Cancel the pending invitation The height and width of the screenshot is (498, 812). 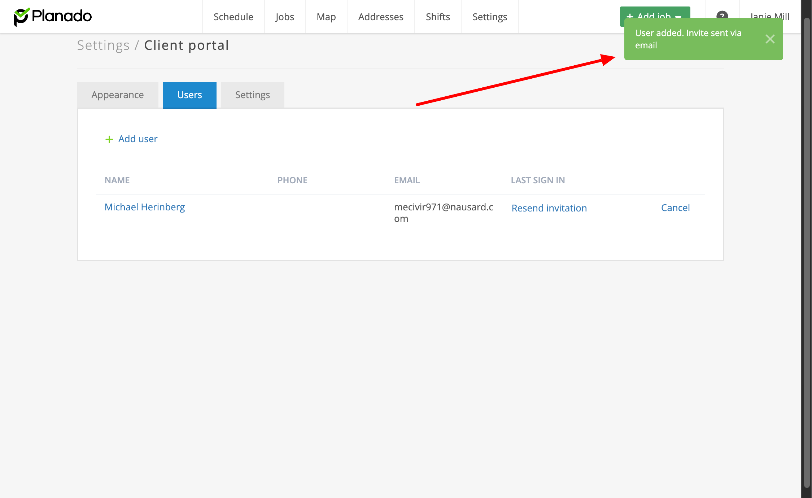(x=675, y=208)
